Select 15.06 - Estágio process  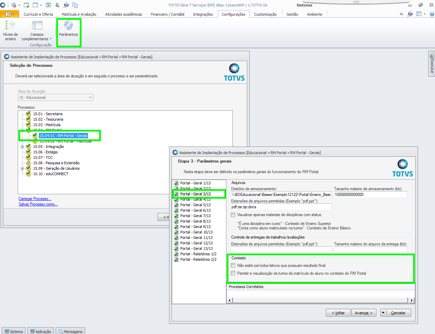[45, 152]
